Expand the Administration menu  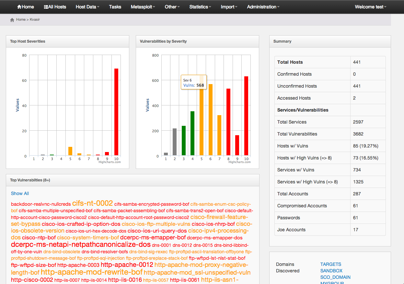click(263, 7)
